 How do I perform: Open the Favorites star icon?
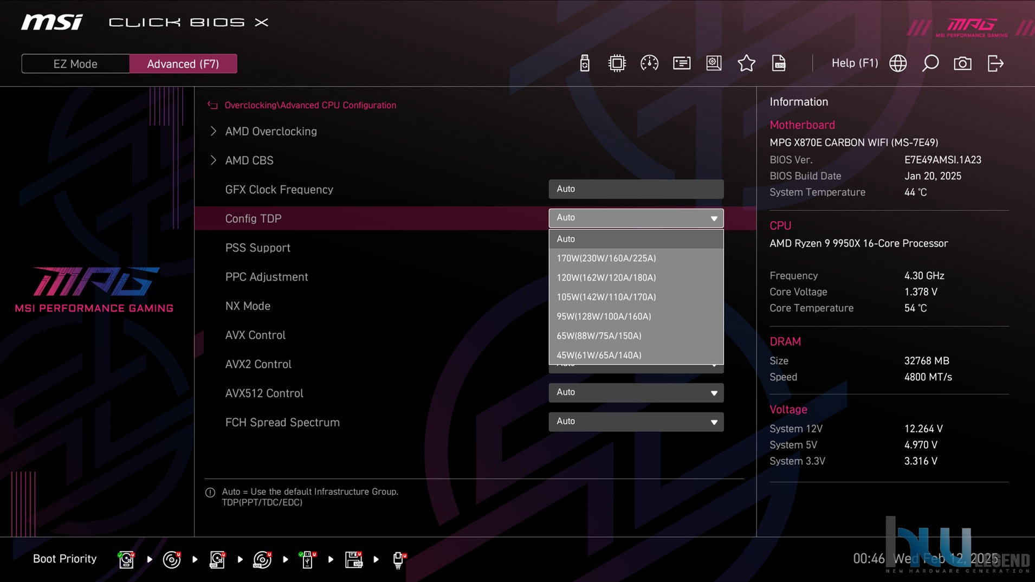point(746,63)
